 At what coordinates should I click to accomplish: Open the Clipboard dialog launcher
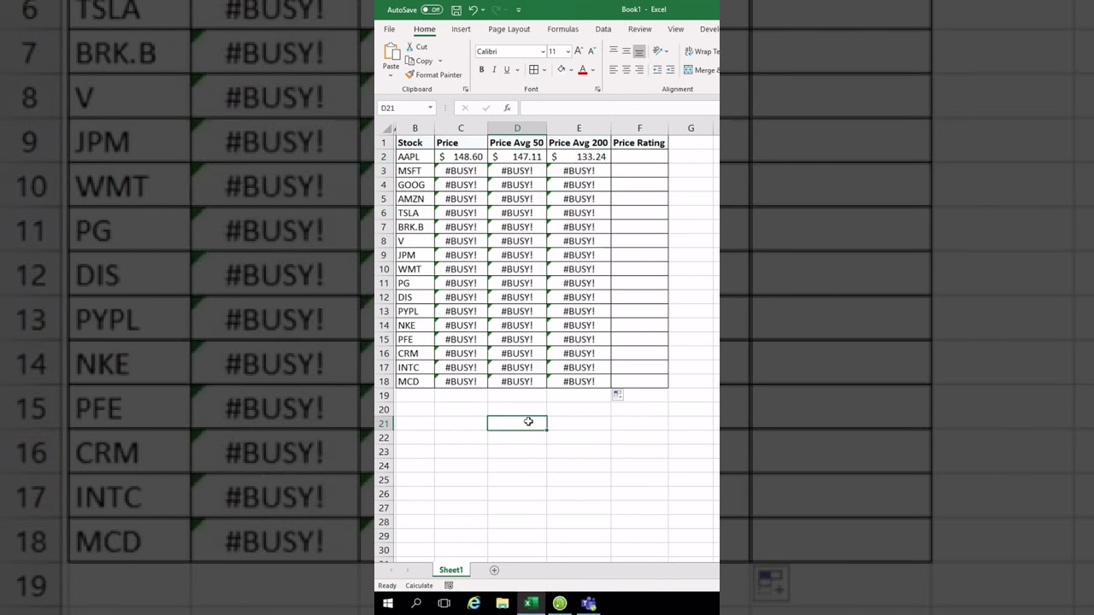pyautogui.click(x=466, y=89)
